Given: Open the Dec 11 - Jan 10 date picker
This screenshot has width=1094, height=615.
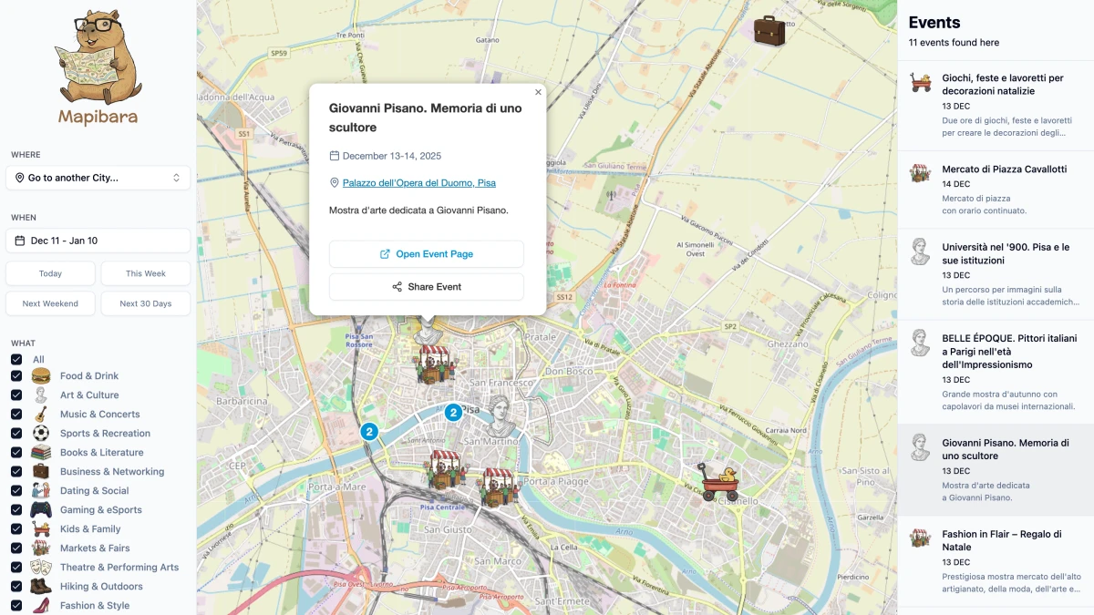Looking at the screenshot, I should (98, 241).
